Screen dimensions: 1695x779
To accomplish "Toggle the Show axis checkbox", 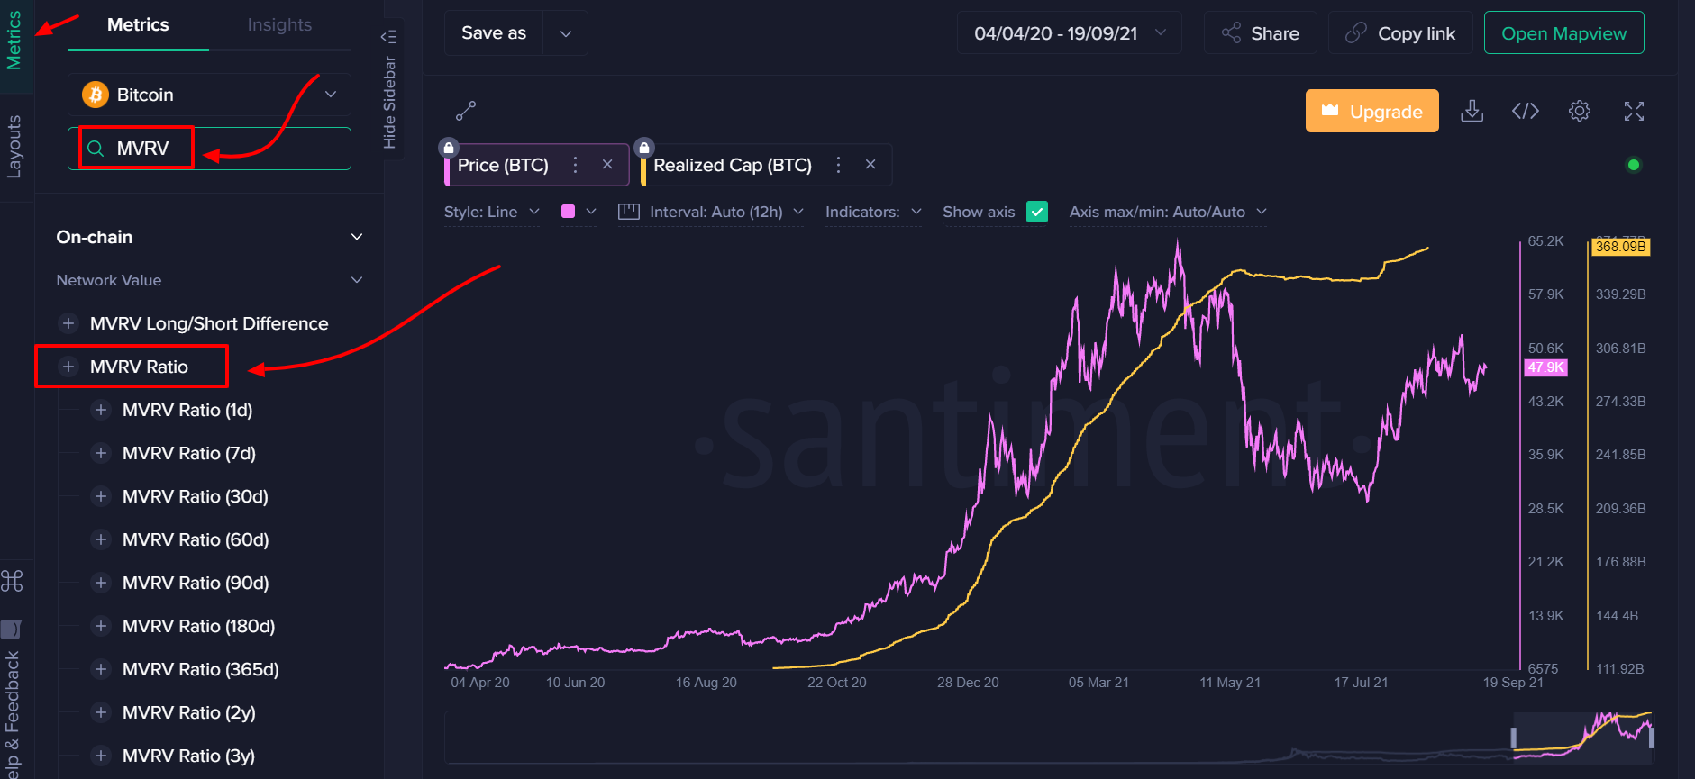I will [x=1037, y=212].
